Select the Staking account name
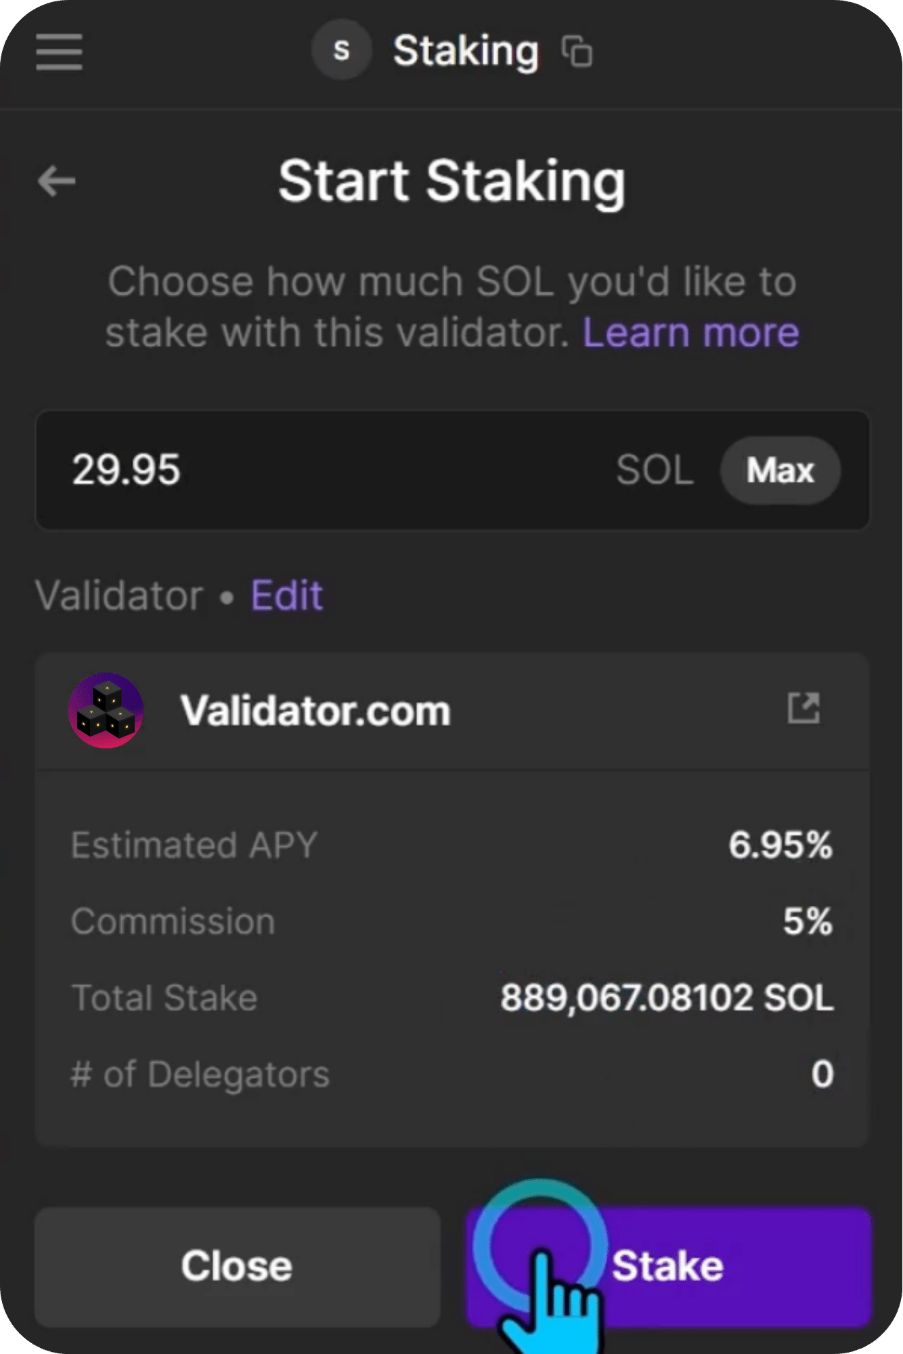Image resolution: width=903 pixels, height=1354 pixels. [x=466, y=51]
